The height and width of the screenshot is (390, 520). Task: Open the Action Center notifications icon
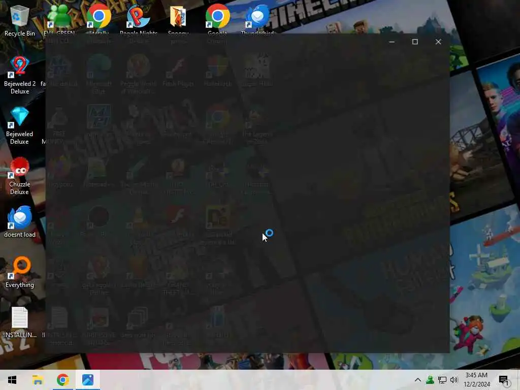[x=503, y=380]
